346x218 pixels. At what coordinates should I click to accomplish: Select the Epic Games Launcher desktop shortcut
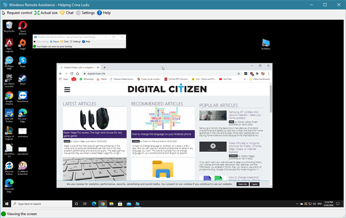click(x=9, y=80)
